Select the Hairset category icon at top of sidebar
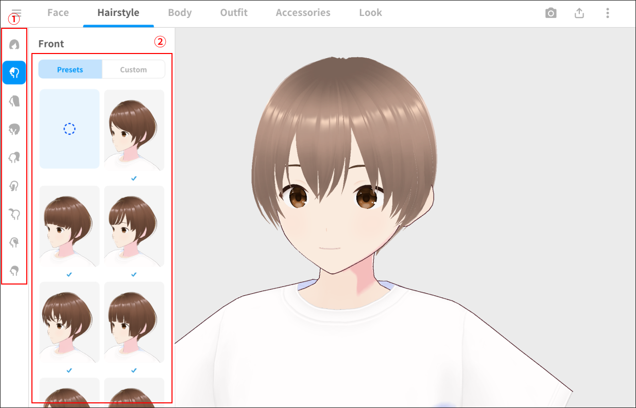Image resolution: width=636 pixels, height=408 pixels. pos(14,45)
